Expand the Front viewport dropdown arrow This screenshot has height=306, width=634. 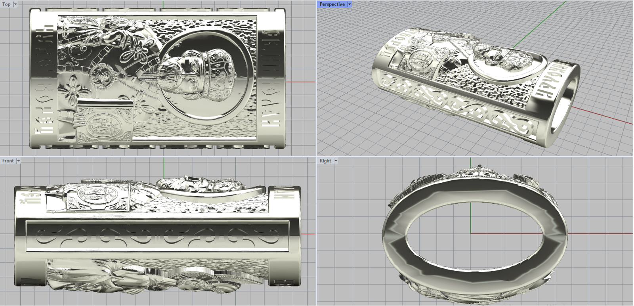[18, 161]
